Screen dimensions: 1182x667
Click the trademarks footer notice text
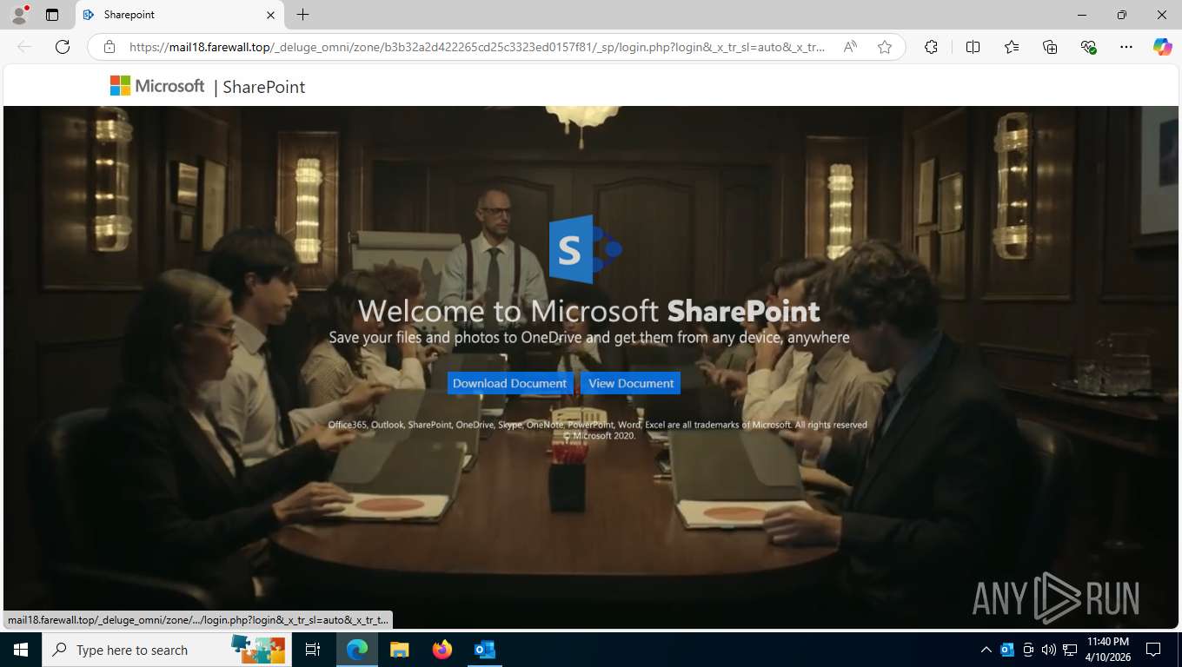pos(598,430)
